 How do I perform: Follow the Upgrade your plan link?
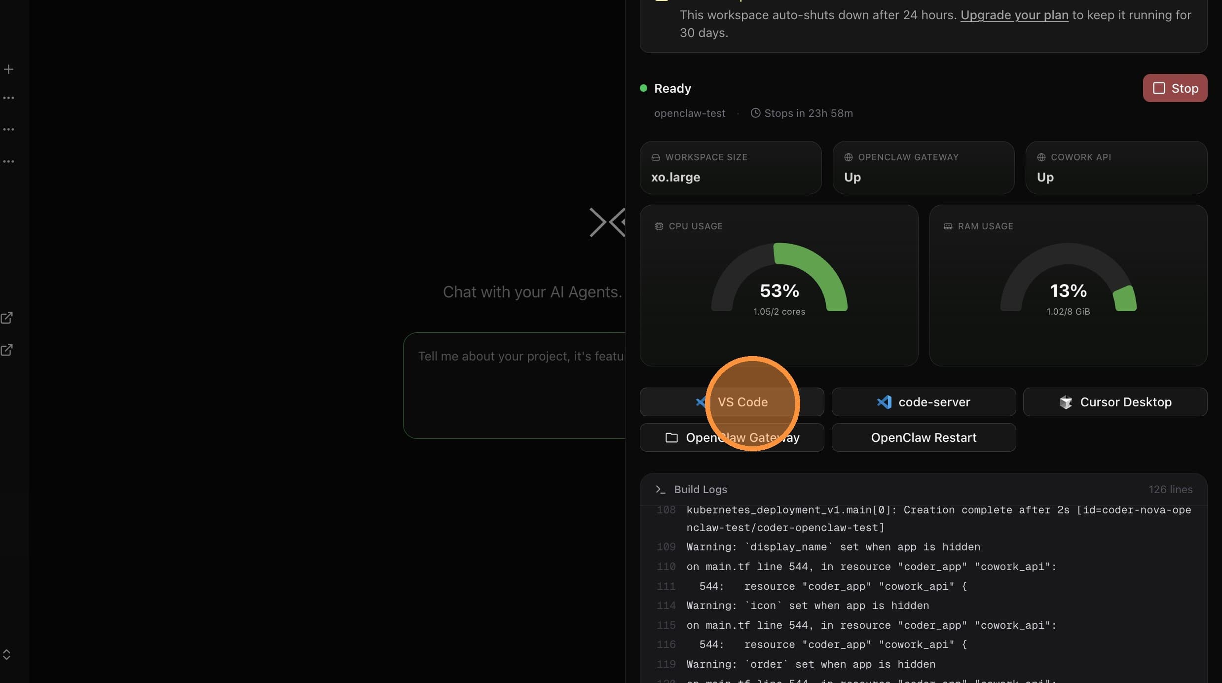coord(1014,15)
